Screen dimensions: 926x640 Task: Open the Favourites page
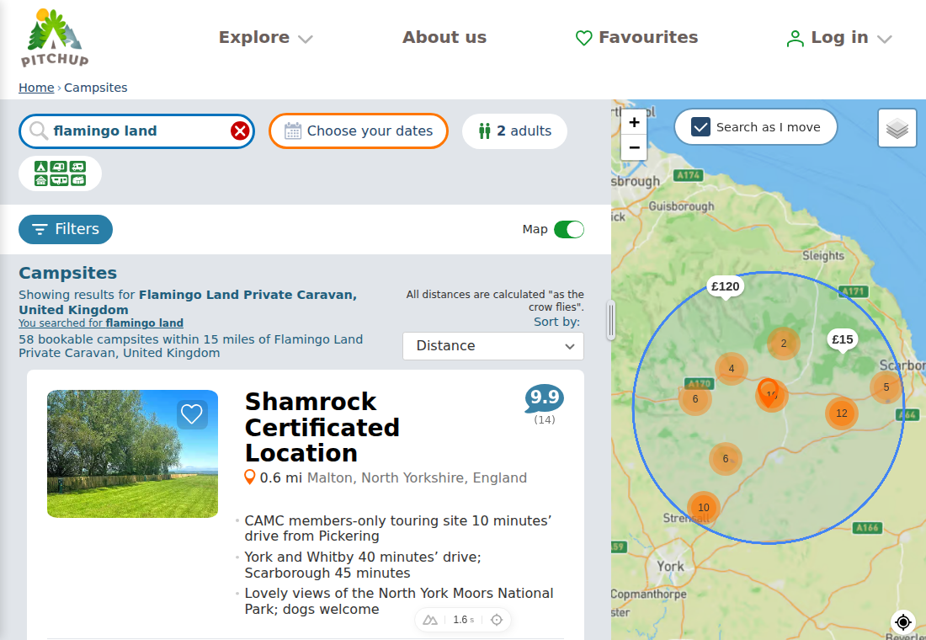coord(636,37)
